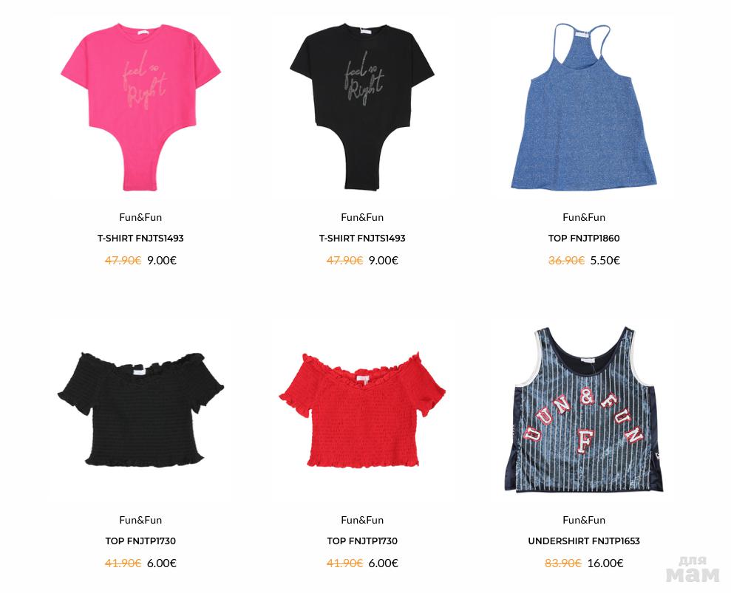This screenshot has height=593, width=731.
Task: Click Fun&Fun brand under pink T-shirt
Action: (x=140, y=217)
